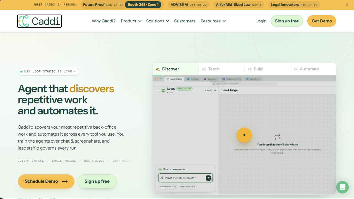Go to the Customers page
This screenshot has width=354, height=199.
(184, 21)
